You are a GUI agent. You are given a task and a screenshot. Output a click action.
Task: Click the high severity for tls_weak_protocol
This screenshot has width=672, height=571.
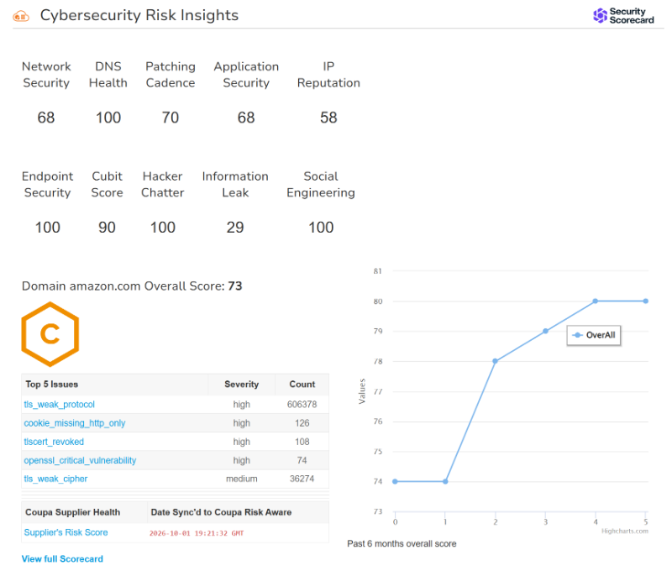coord(241,405)
